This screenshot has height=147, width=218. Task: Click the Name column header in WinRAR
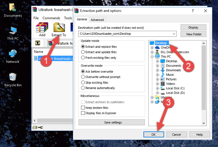(39, 52)
